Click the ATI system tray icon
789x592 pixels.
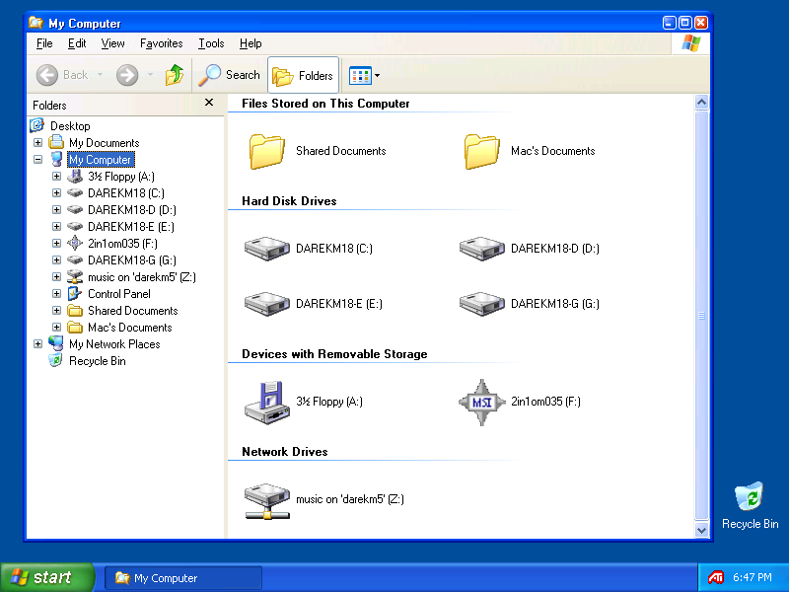coord(715,577)
